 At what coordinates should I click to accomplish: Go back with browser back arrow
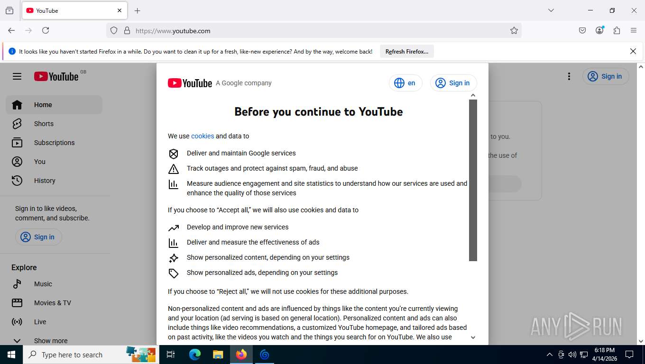11,30
